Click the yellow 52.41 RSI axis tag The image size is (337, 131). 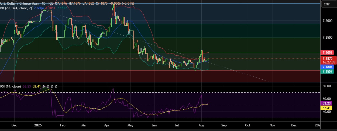pos(327,108)
